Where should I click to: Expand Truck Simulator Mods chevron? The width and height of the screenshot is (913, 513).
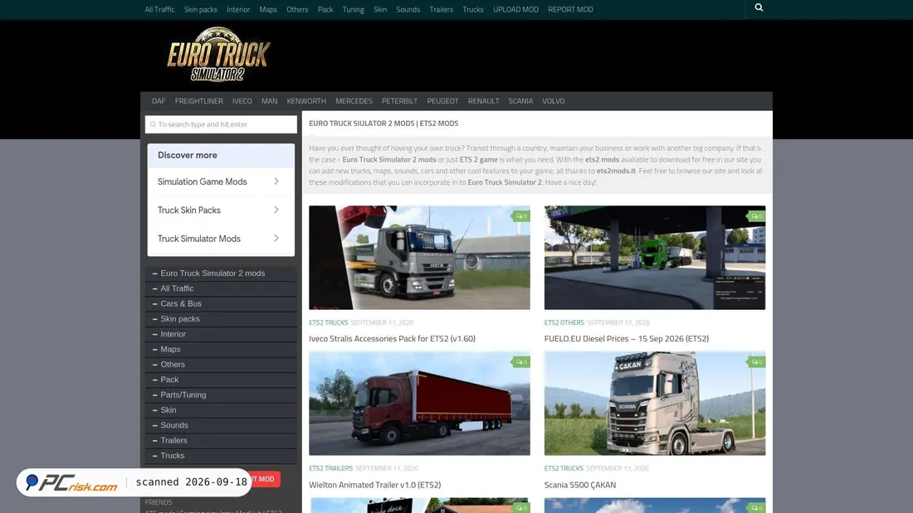[x=276, y=239]
